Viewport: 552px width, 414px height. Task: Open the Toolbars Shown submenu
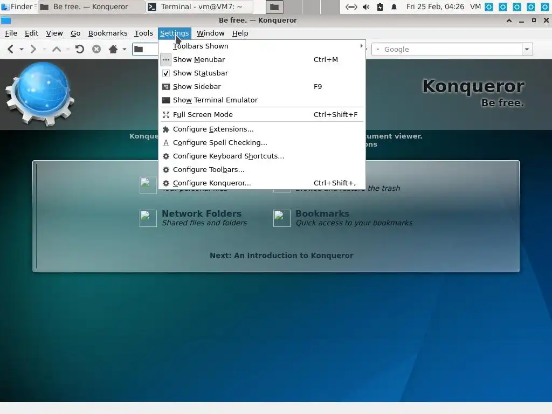263,46
